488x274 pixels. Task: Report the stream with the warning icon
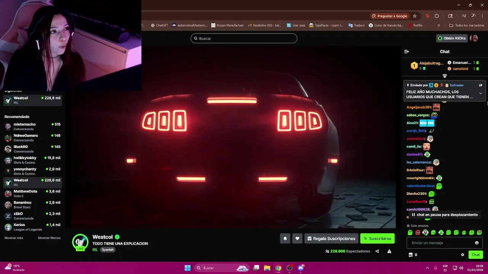click(389, 251)
